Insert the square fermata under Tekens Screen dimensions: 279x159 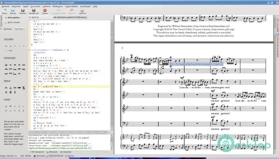(15, 88)
